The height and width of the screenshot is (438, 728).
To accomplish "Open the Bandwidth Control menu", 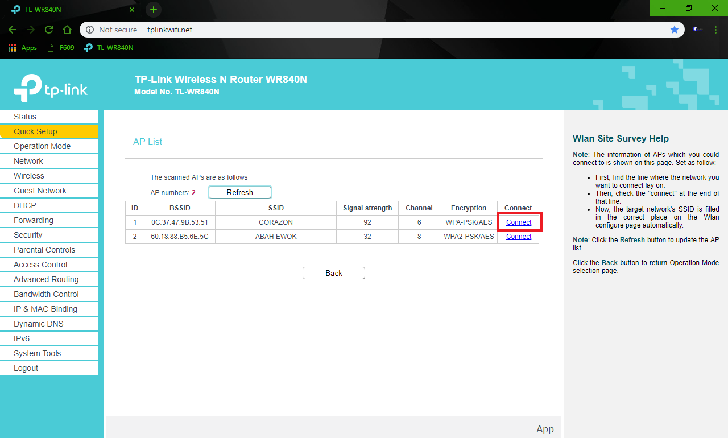I will tap(49, 294).
